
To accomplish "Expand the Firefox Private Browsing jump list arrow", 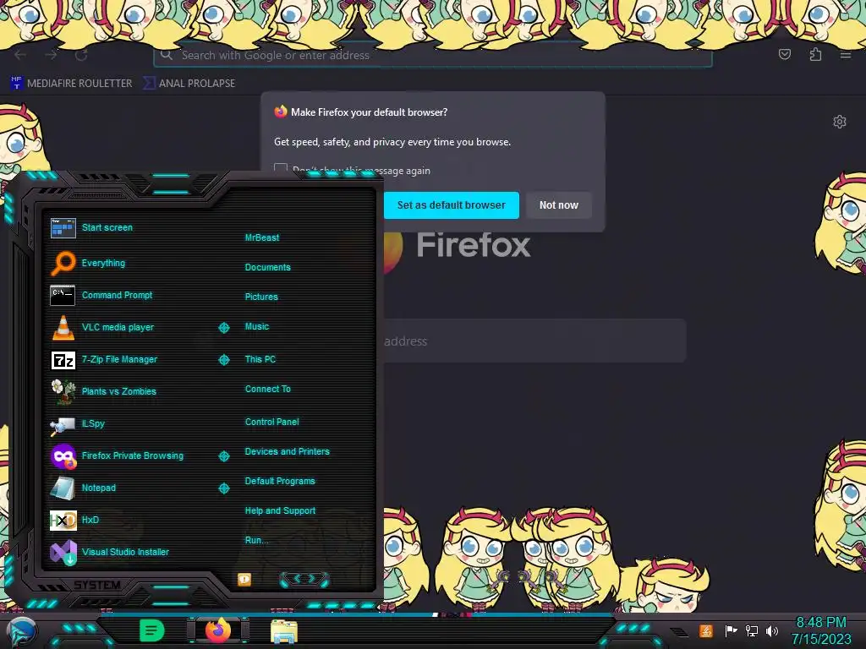I will [223, 456].
